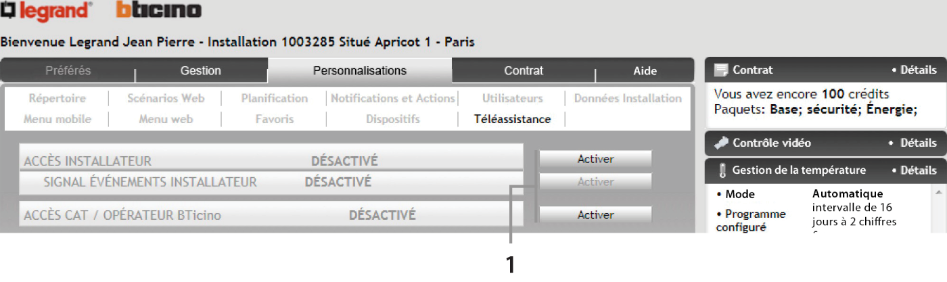
Task: Open Détails for Contrôle vidéo
Action: (914, 143)
